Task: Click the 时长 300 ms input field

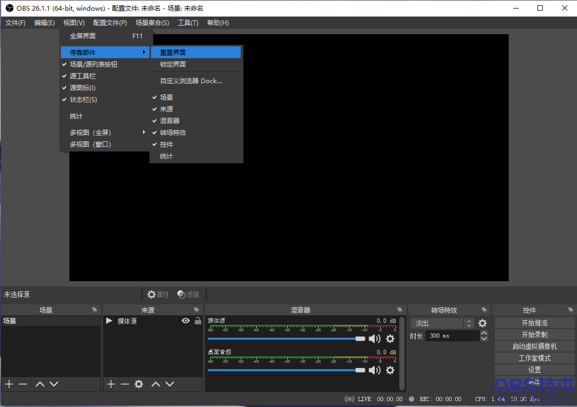Action: (453, 336)
